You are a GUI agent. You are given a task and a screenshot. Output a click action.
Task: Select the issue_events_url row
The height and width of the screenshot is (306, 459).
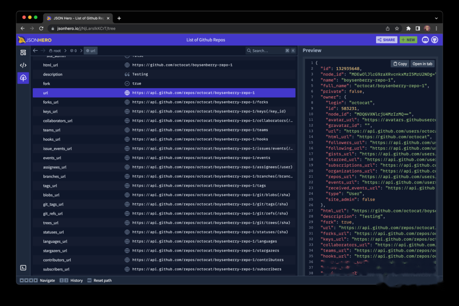coord(164,148)
